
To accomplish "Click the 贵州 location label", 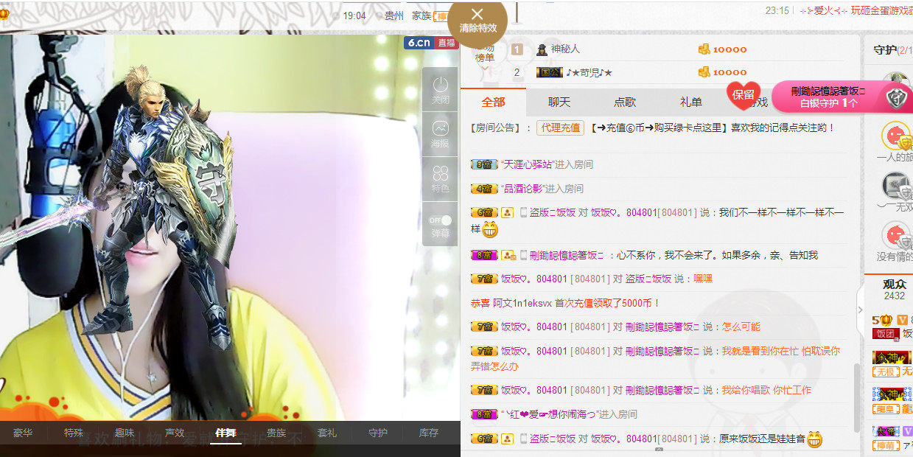I will coord(393,15).
